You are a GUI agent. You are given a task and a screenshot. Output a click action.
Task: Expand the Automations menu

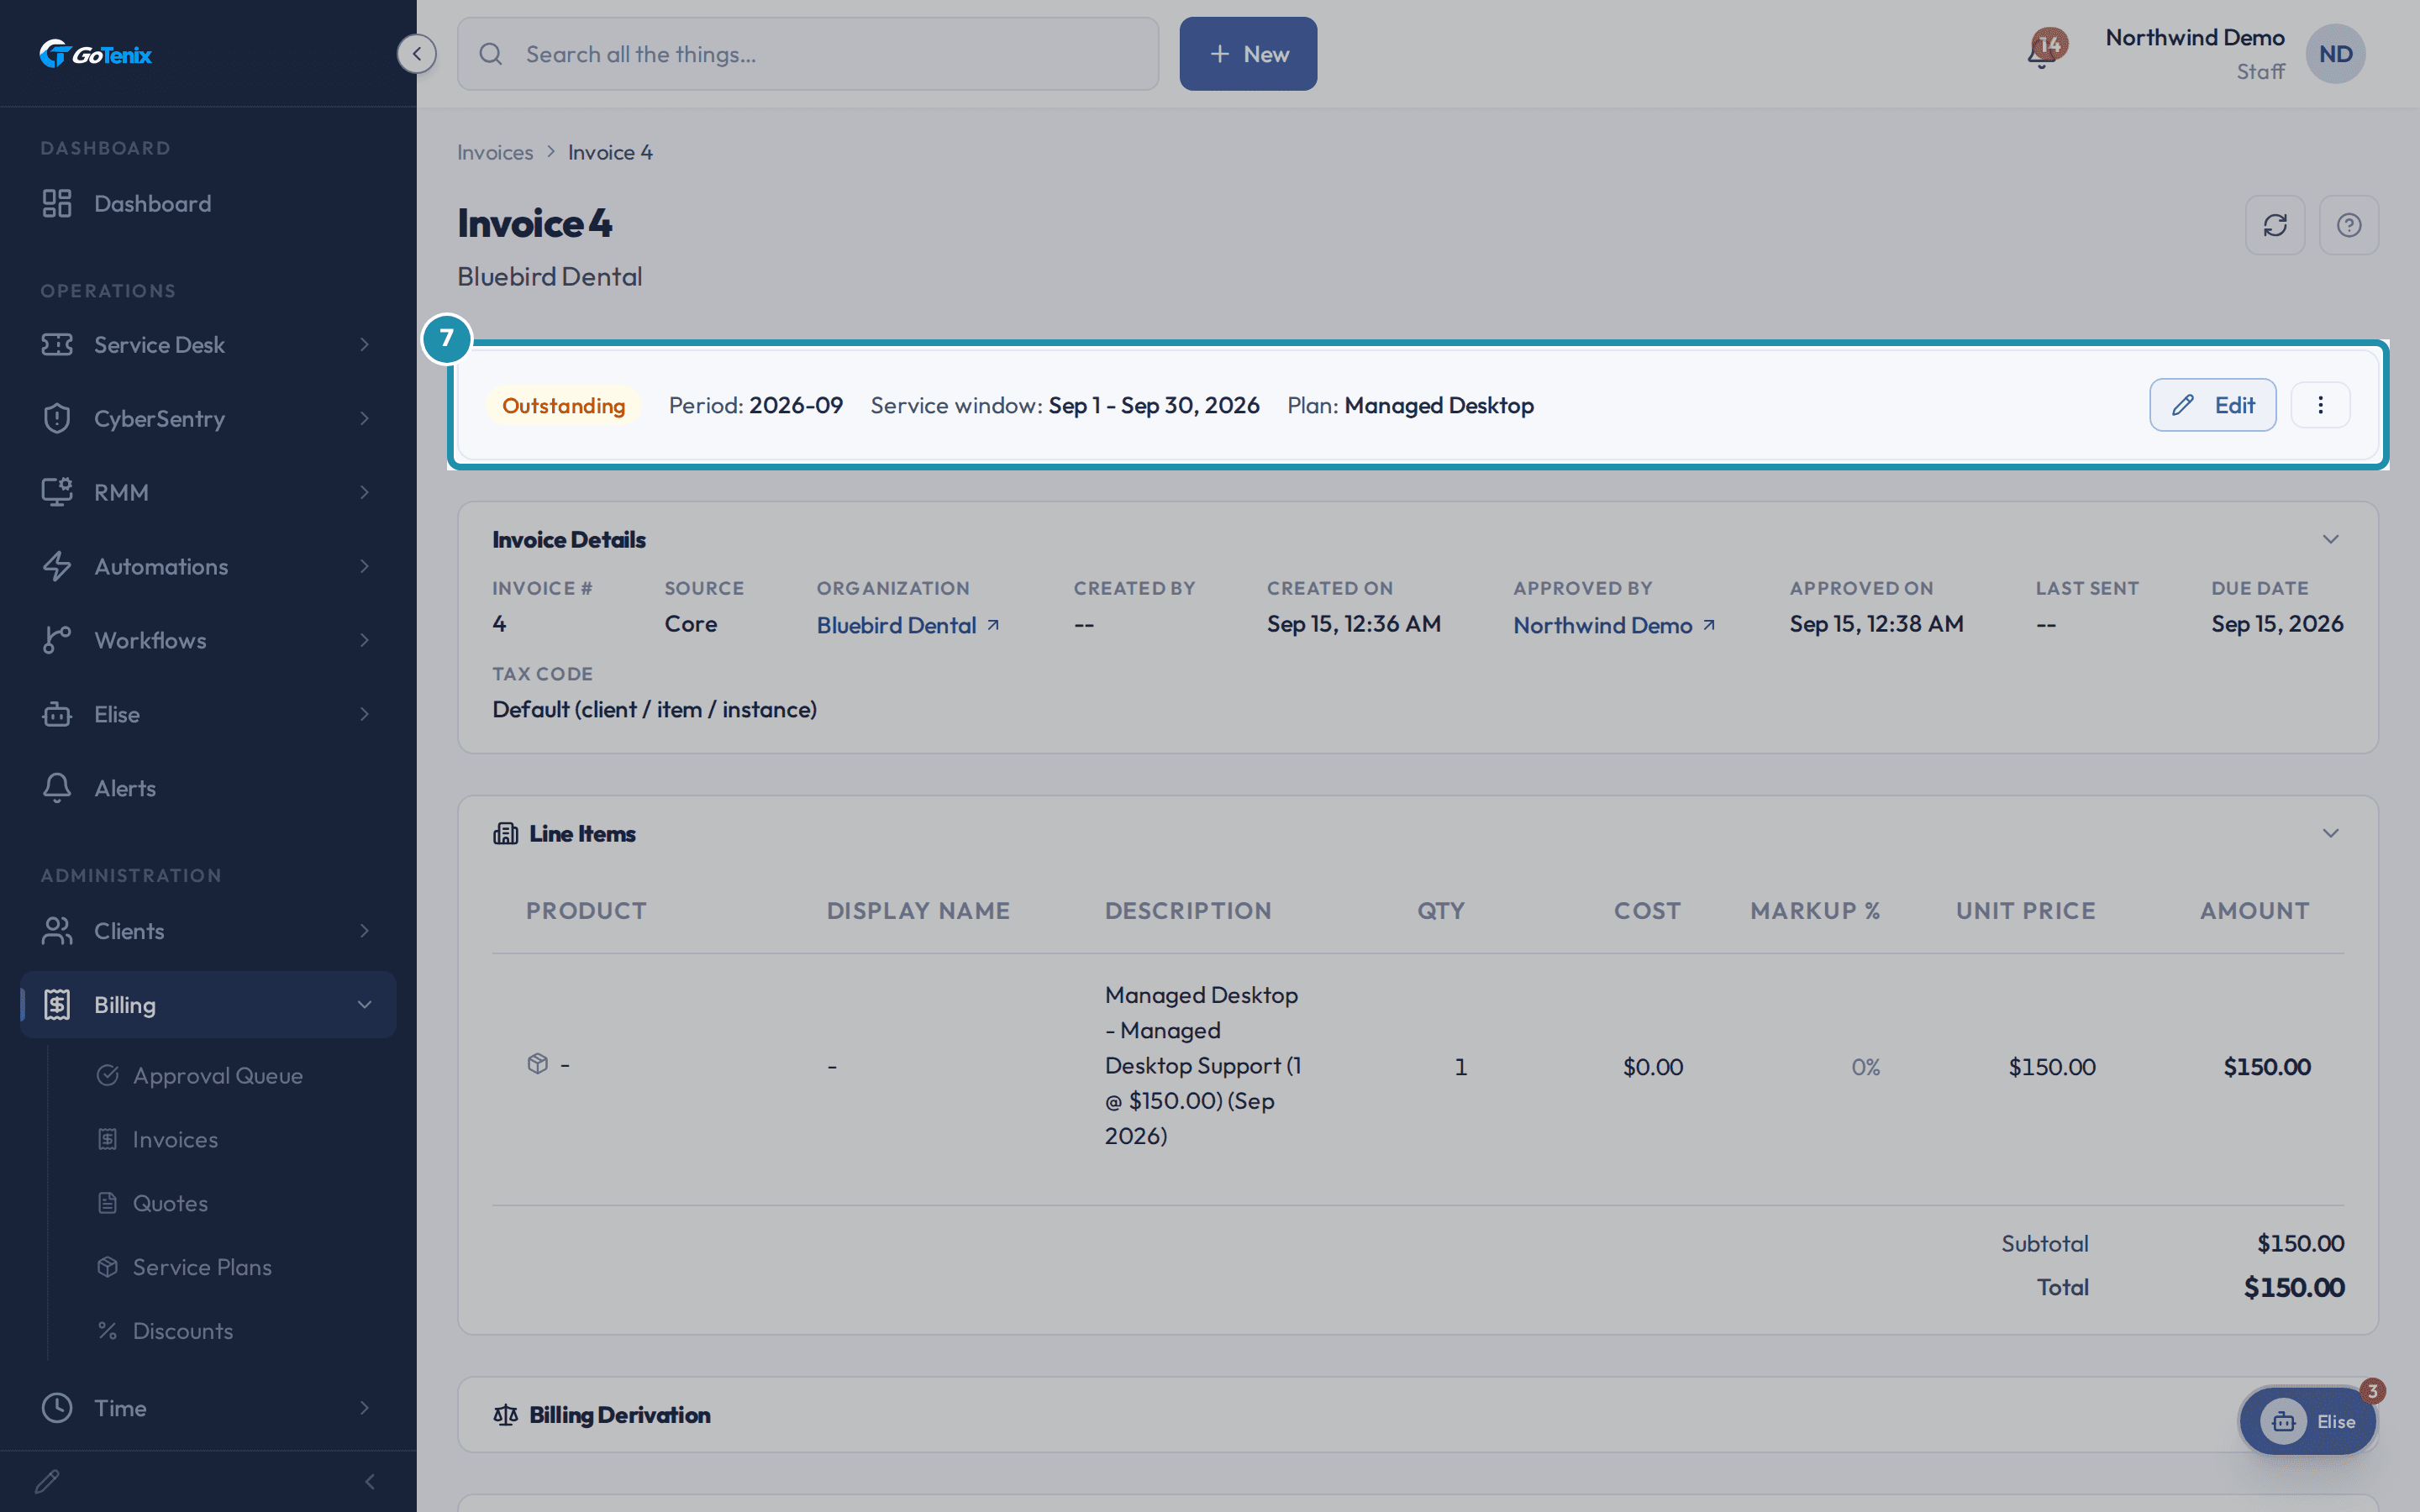click(x=208, y=567)
